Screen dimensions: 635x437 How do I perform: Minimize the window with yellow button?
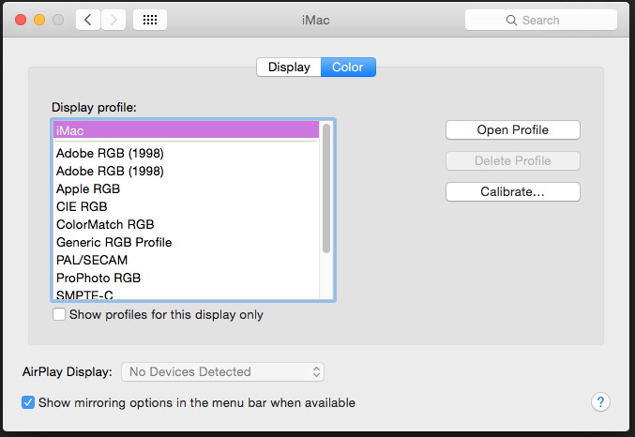(x=39, y=20)
